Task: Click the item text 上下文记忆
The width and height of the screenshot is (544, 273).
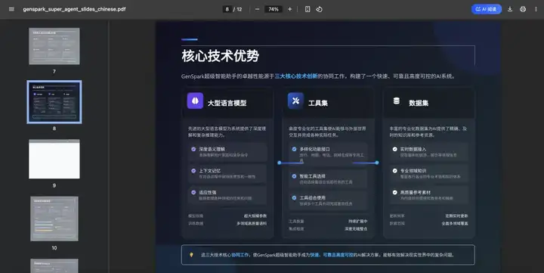Action: pos(210,171)
